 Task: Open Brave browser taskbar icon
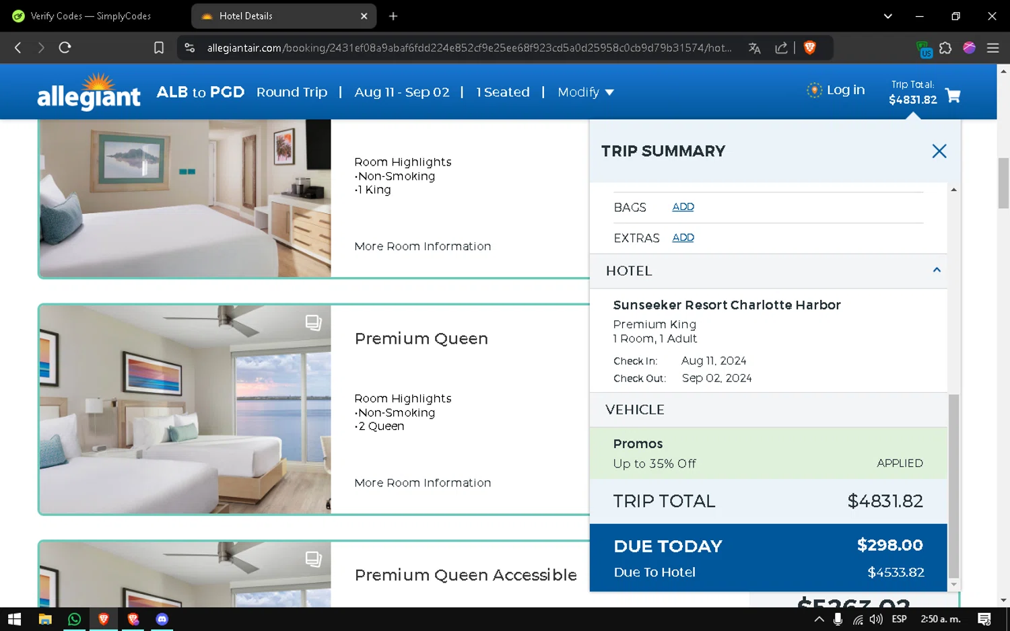[x=104, y=619]
